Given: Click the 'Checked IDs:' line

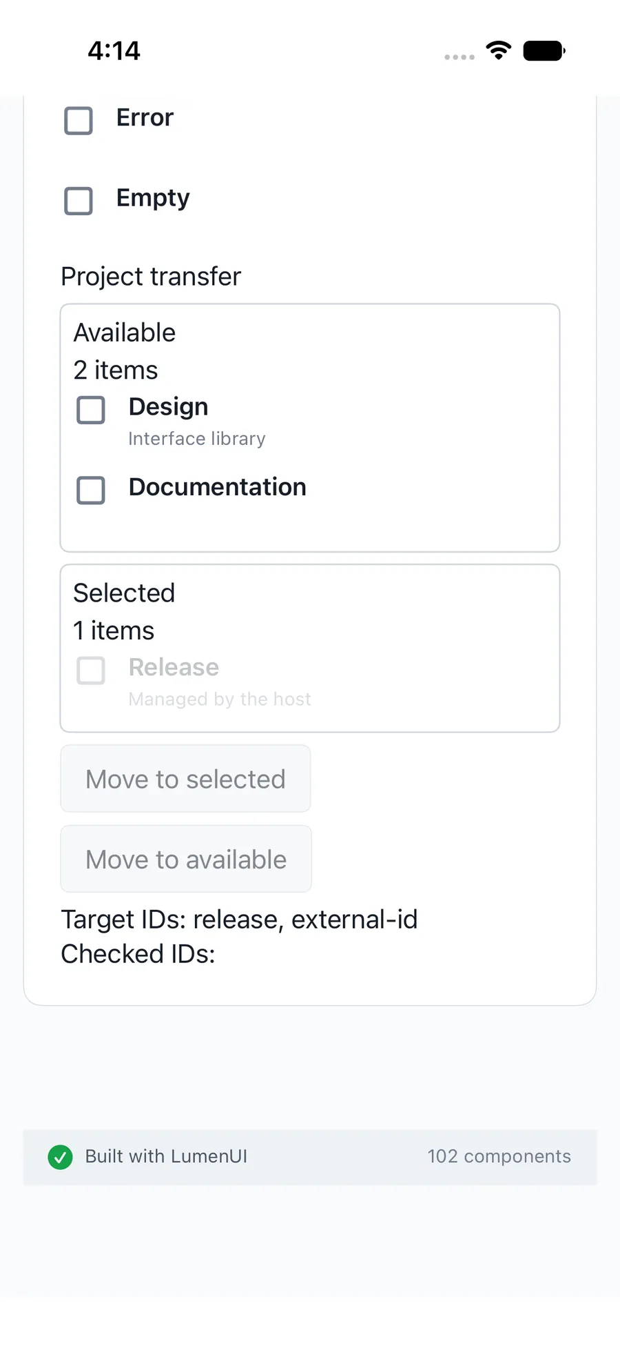Looking at the screenshot, I should click(138, 954).
